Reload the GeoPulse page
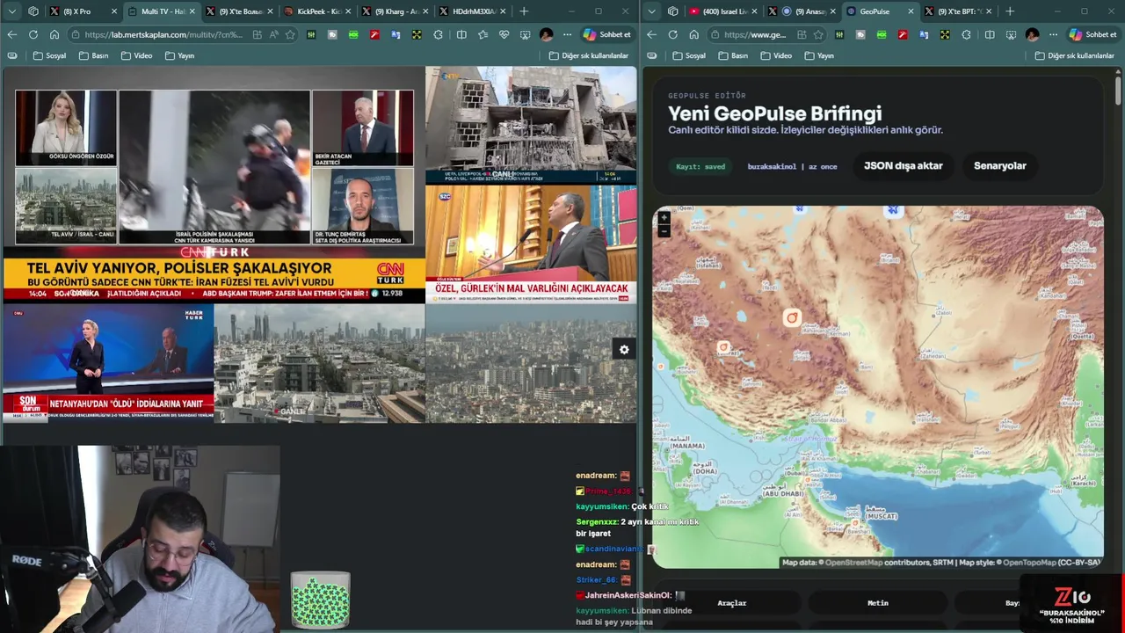The image size is (1125, 633). click(672, 34)
